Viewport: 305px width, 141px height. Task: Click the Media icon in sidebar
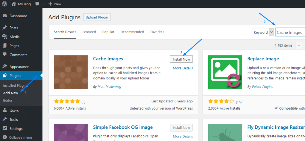tap(5, 37)
